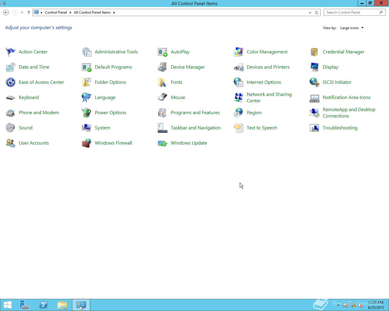Open the Devices and Printers icon
Viewport: 389px width, 311px height.
(239, 67)
